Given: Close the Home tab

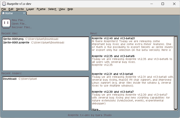Looking at the screenshot, I should tap(24, 13).
